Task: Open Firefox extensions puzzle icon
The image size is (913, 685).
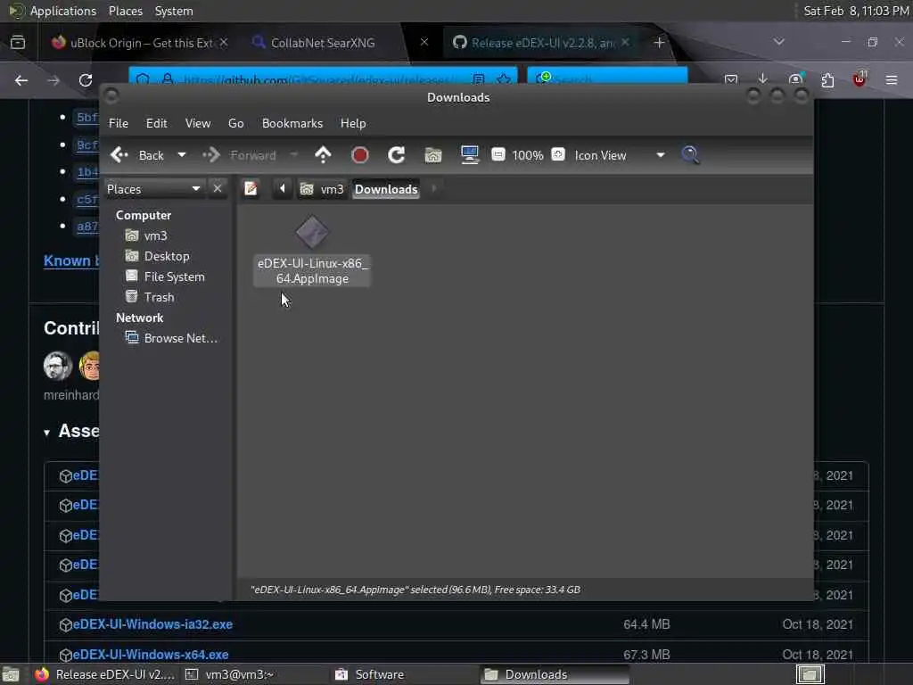Action: (827, 79)
